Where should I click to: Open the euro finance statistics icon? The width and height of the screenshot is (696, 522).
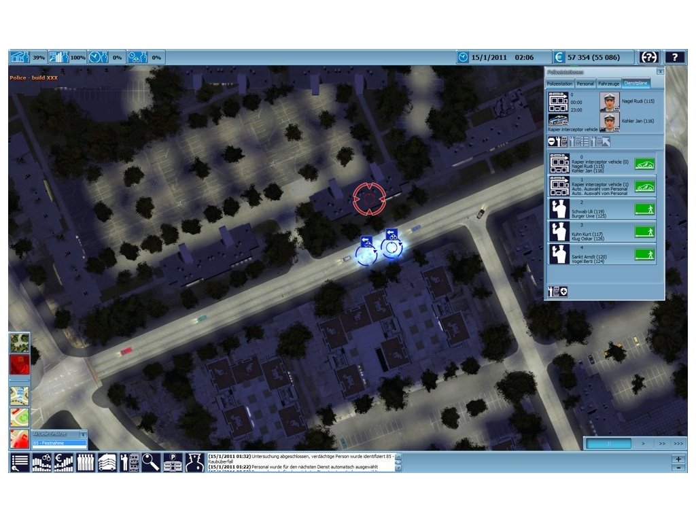(63, 462)
